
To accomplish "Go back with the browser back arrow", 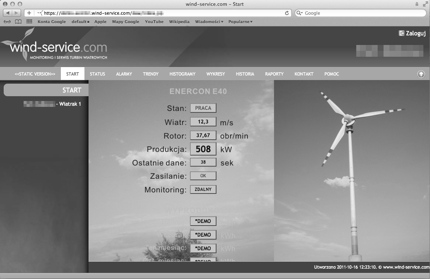I will click(x=7, y=13).
